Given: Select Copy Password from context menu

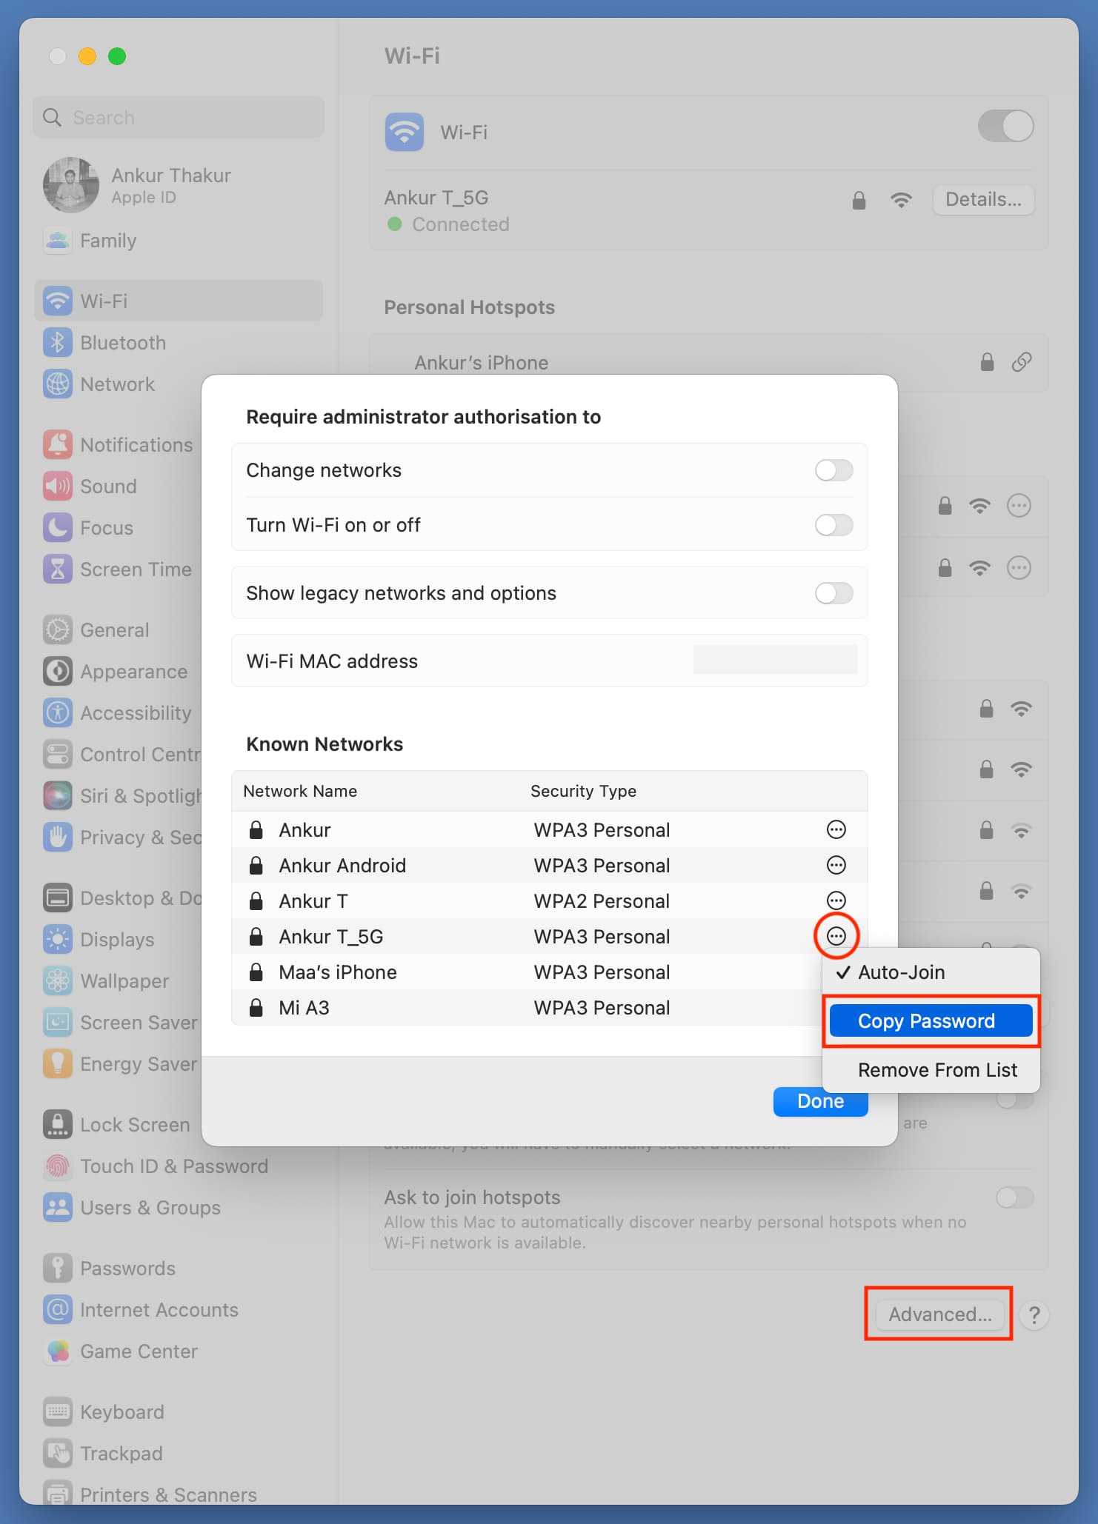Looking at the screenshot, I should (930, 1021).
